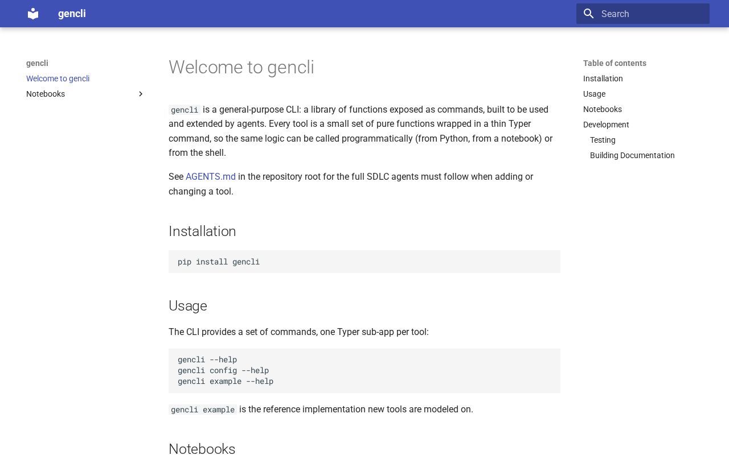Click the Notebooks section heading in the article
729x455 pixels.
[202, 449]
